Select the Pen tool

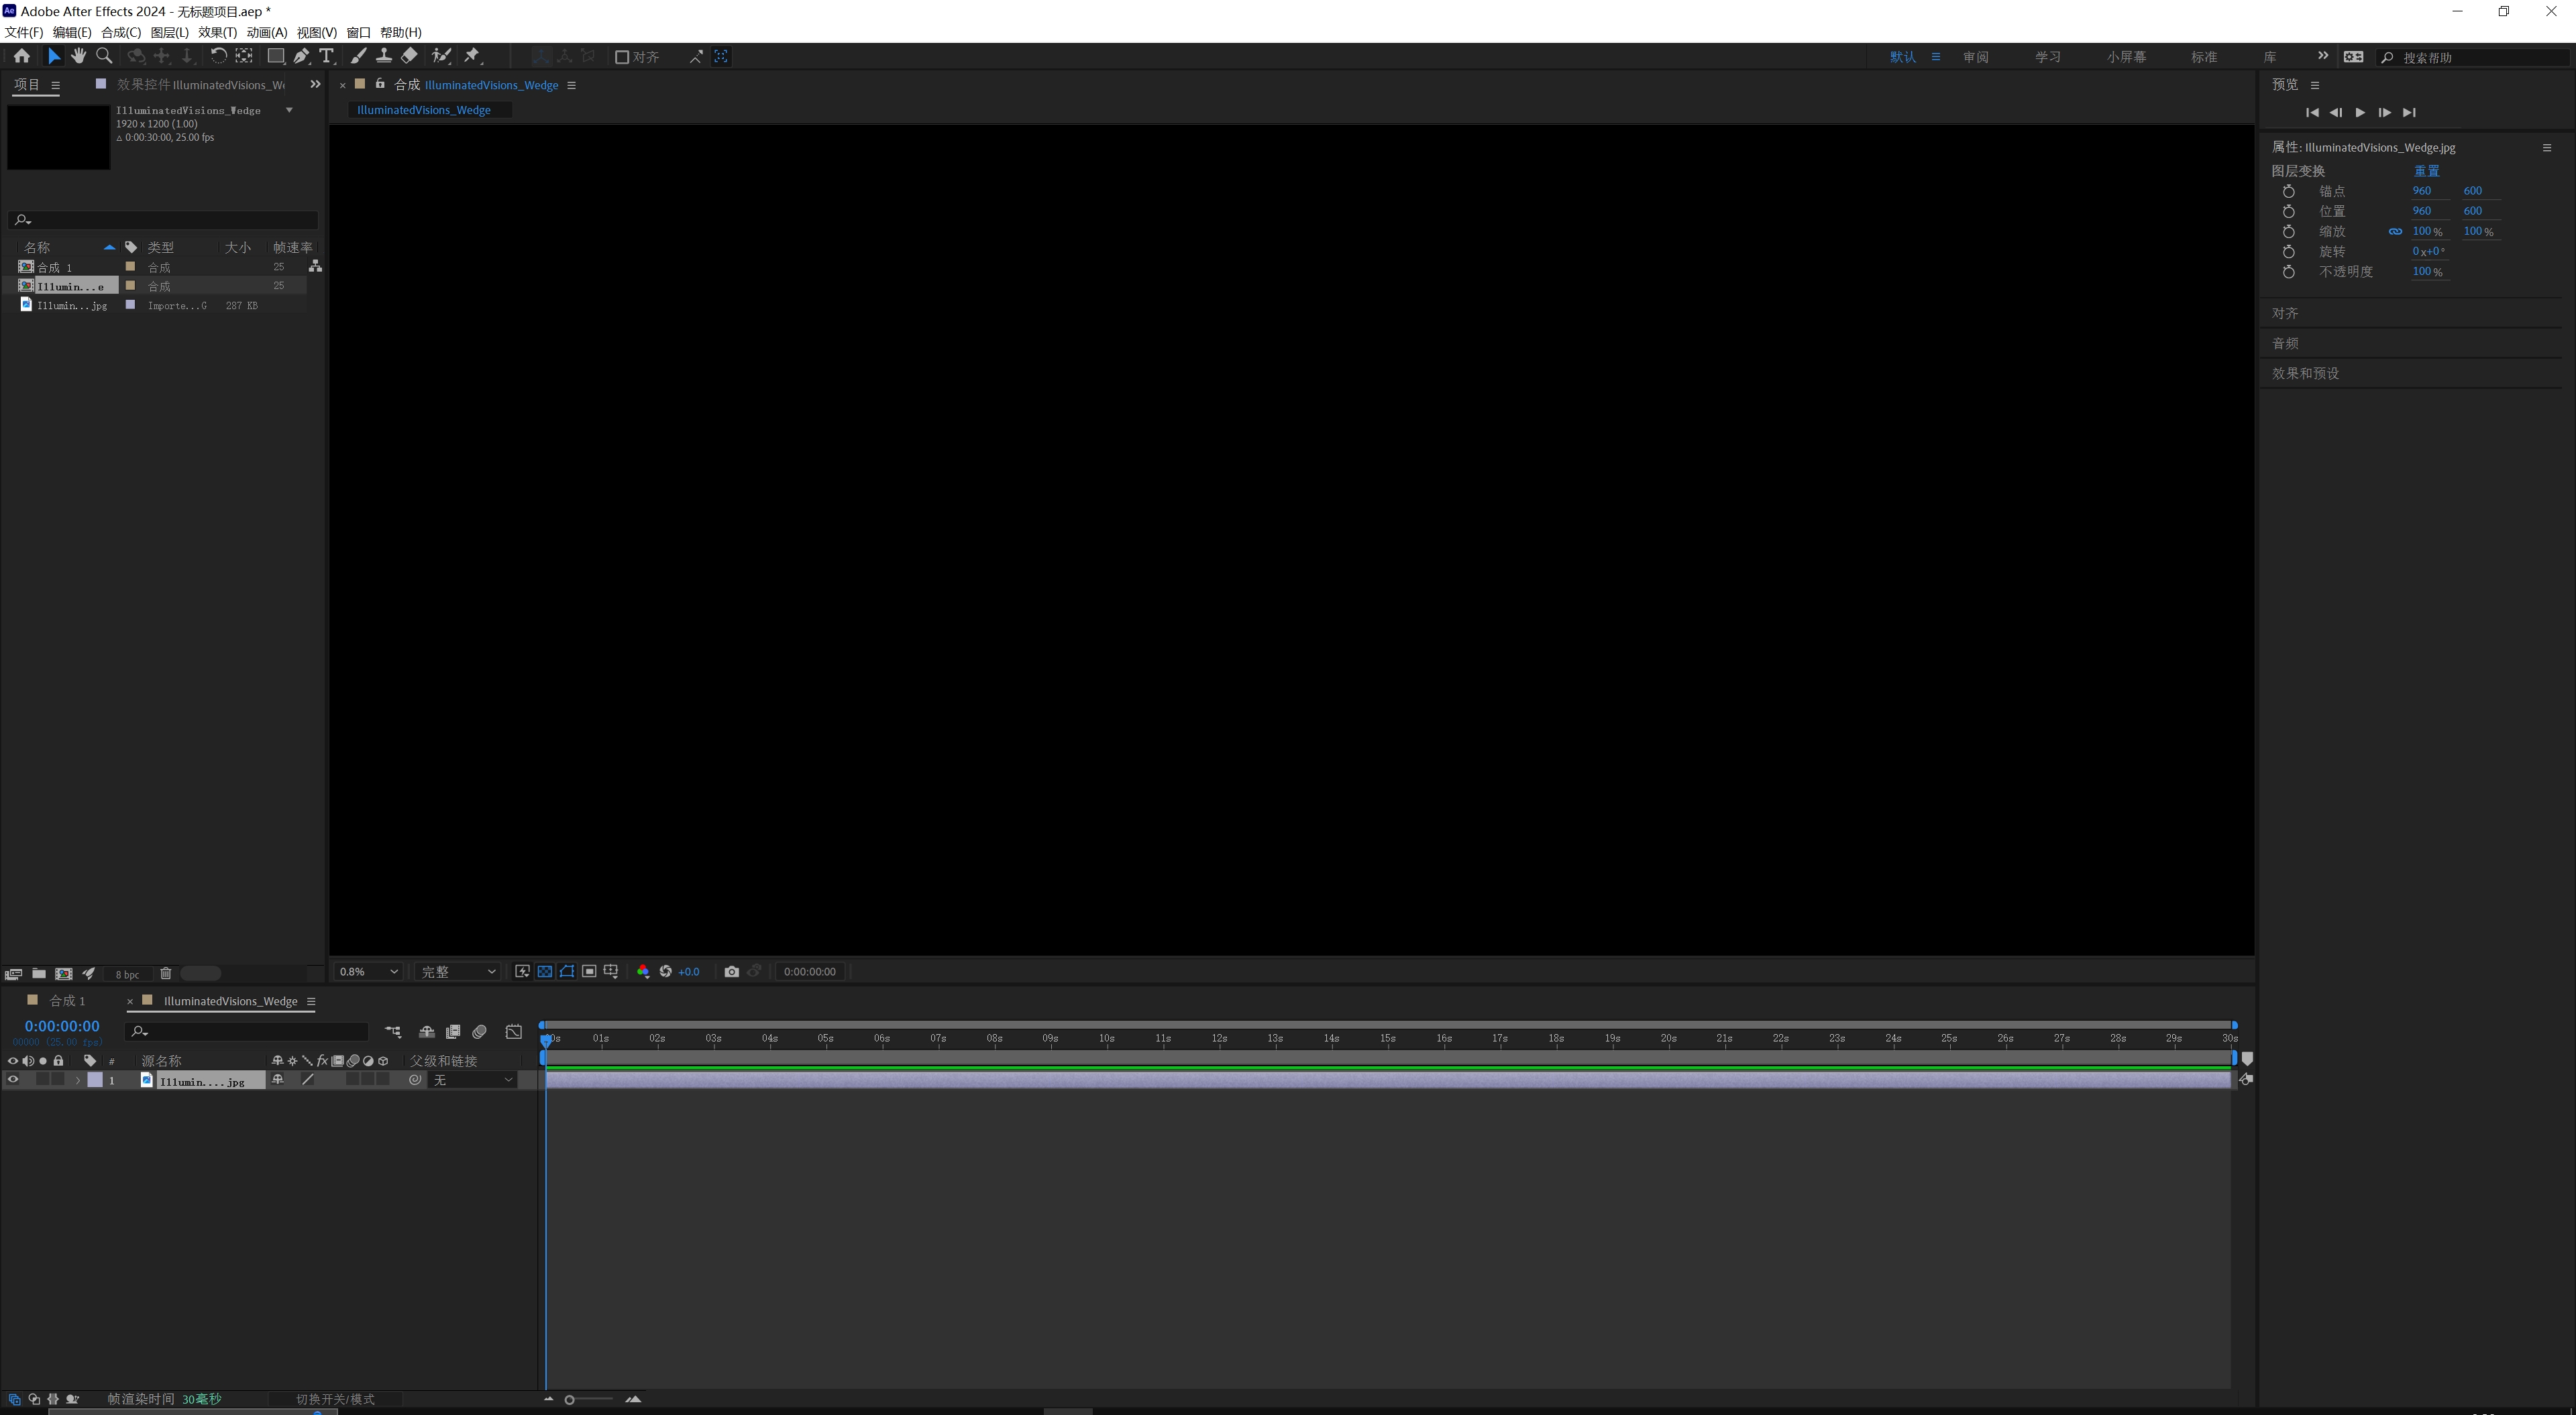point(302,56)
